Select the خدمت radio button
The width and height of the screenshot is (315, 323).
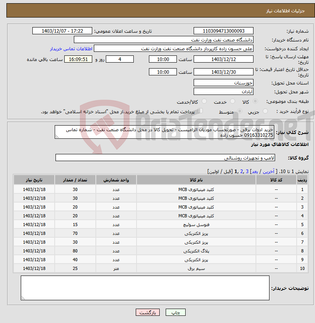pos(232,101)
